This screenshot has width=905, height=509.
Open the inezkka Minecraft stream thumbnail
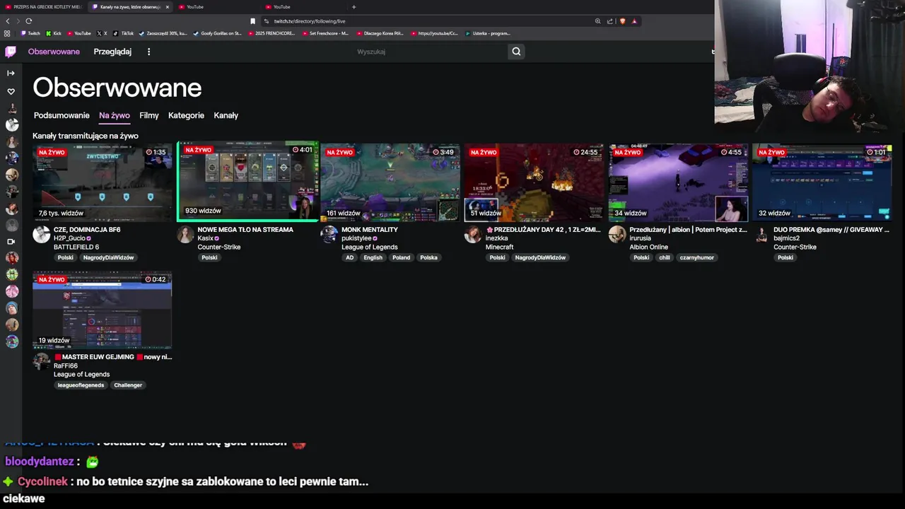click(x=535, y=183)
